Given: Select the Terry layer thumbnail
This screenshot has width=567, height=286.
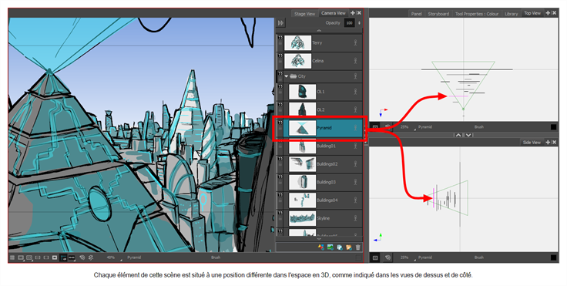Looking at the screenshot, I should tap(297, 42).
